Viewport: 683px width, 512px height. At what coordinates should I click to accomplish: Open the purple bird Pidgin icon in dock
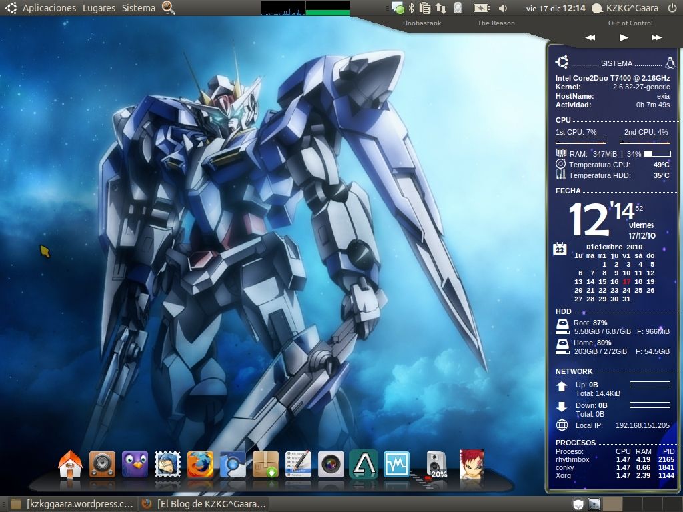135,464
